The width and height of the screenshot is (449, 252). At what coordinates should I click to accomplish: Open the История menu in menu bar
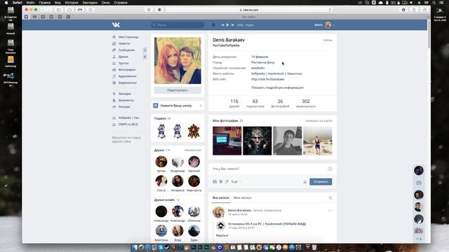click(72, 3)
